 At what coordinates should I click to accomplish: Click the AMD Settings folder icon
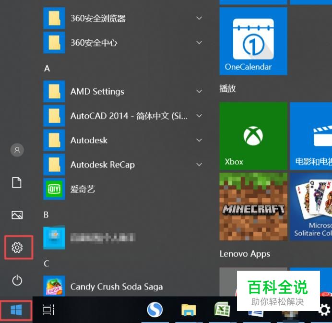pos(54,91)
